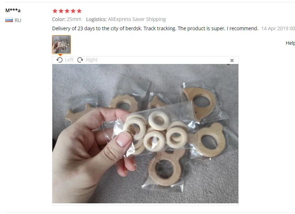Click the review date 14 Apr 2019
Image resolution: width=295 pixels, height=214 pixels.
pos(275,28)
